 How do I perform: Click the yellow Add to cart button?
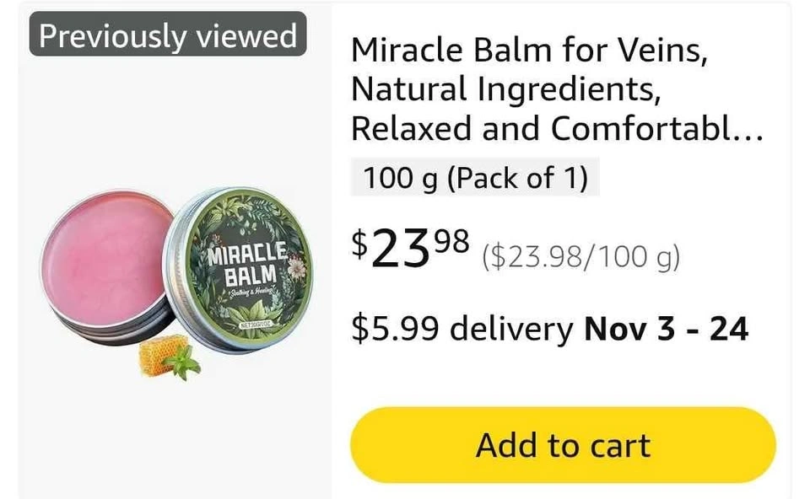click(x=563, y=445)
